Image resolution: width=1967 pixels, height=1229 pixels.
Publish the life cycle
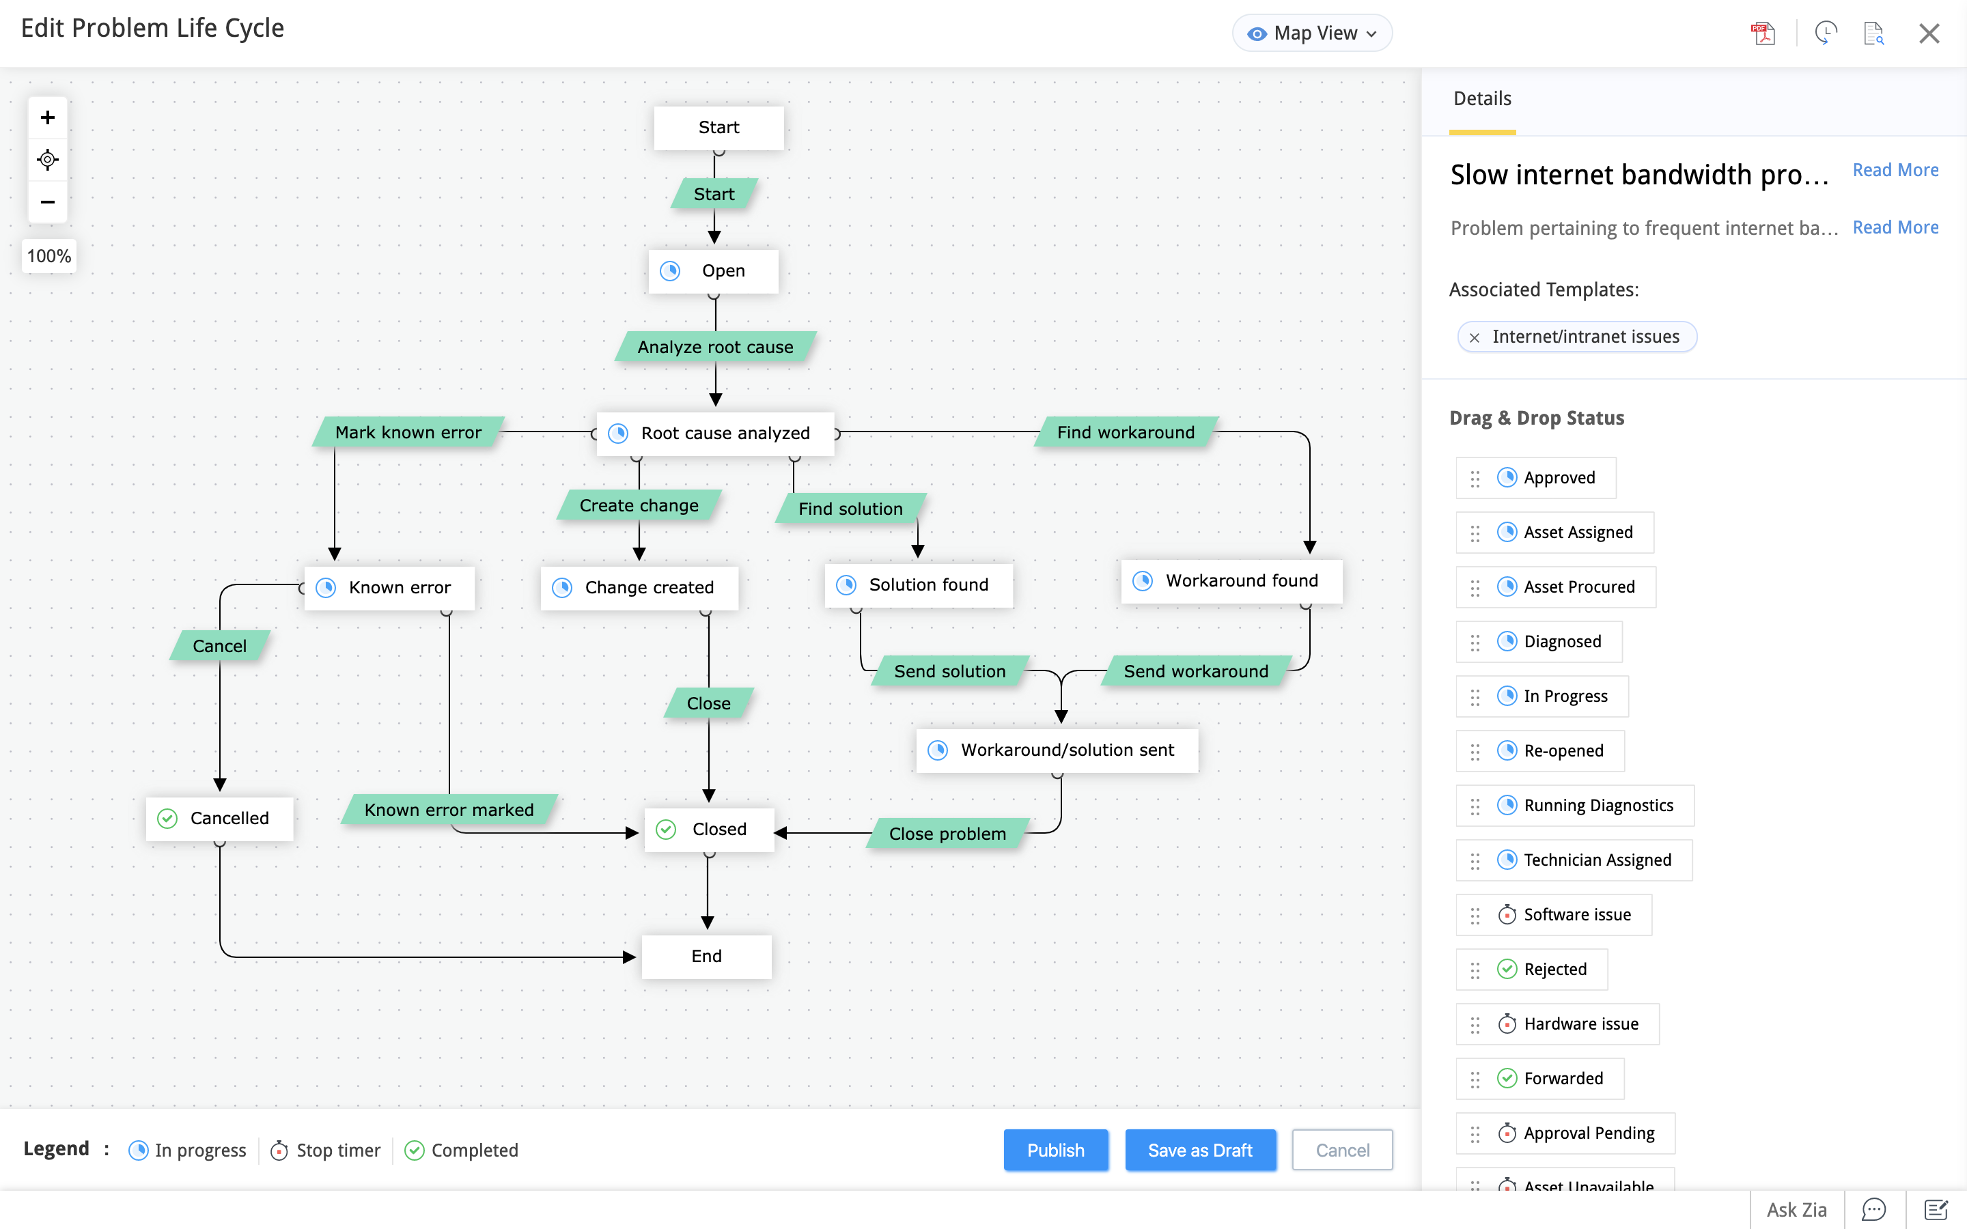click(1055, 1150)
